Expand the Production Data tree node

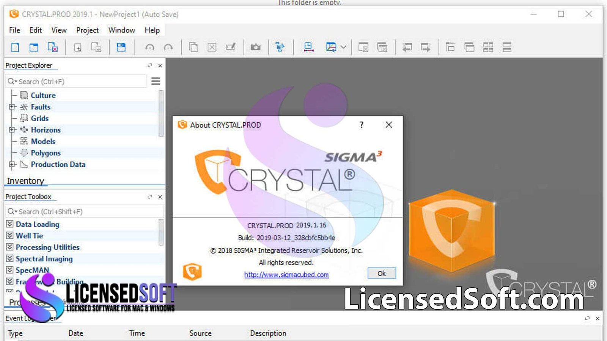[12, 164]
